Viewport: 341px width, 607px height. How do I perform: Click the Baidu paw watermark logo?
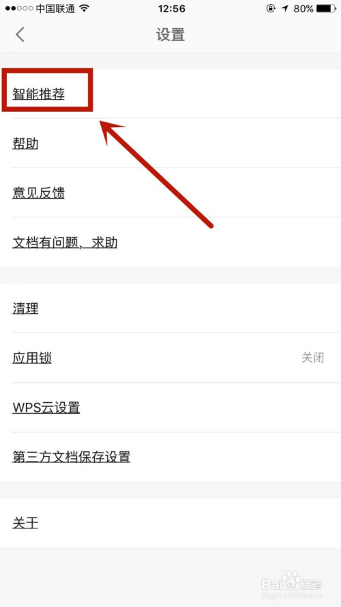click(291, 581)
